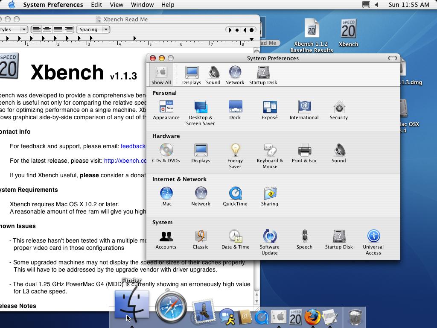Screen dimensions: 437x328
Task: Click Sound in the preferences toolbar
Action: [x=213, y=75]
